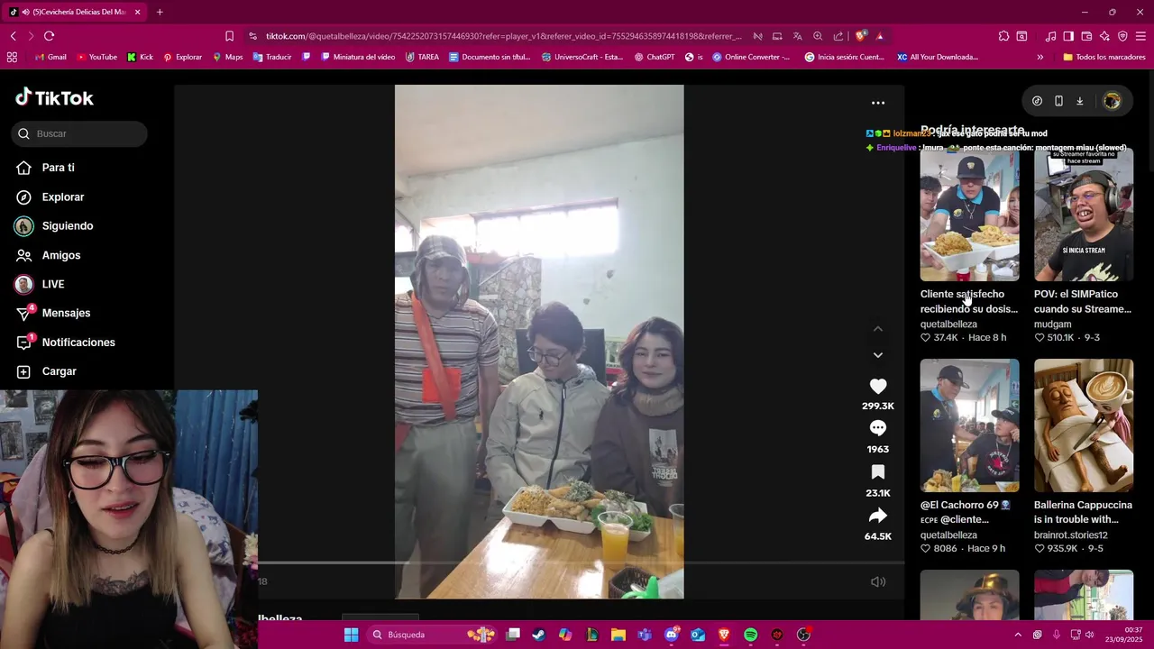Screen dimensions: 1154x649
Task: Click the get-app phone icon in header
Action: click(1058, 101)
